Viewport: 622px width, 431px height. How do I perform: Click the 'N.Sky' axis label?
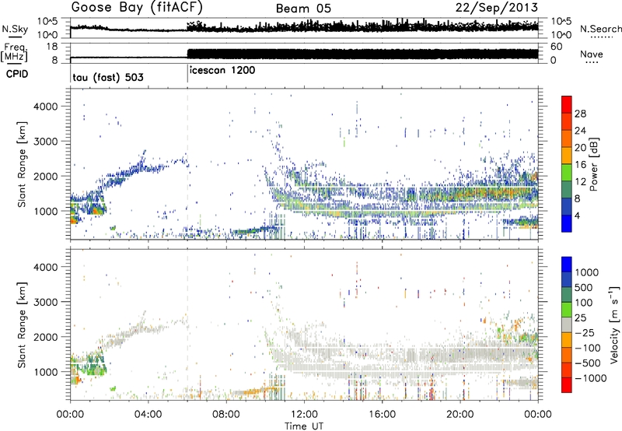(x=15, y=29)
